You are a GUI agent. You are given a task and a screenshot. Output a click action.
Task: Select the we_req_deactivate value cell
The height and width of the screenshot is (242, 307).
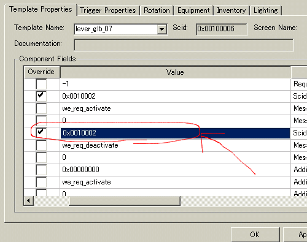(175, 145)
